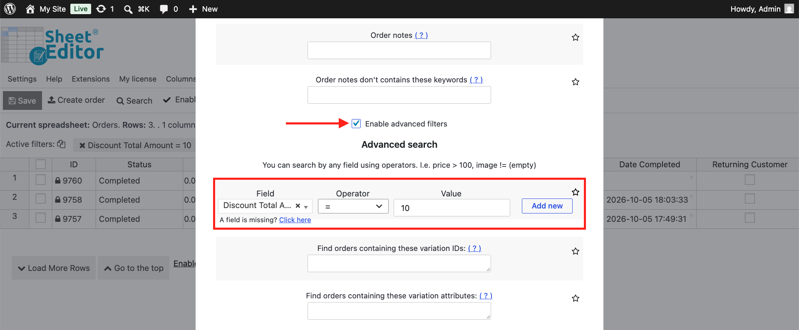Image resolution: width=799 pixels, height=330 pixels.
Task: Open the comments bubble icon
Action: point(164,9)
